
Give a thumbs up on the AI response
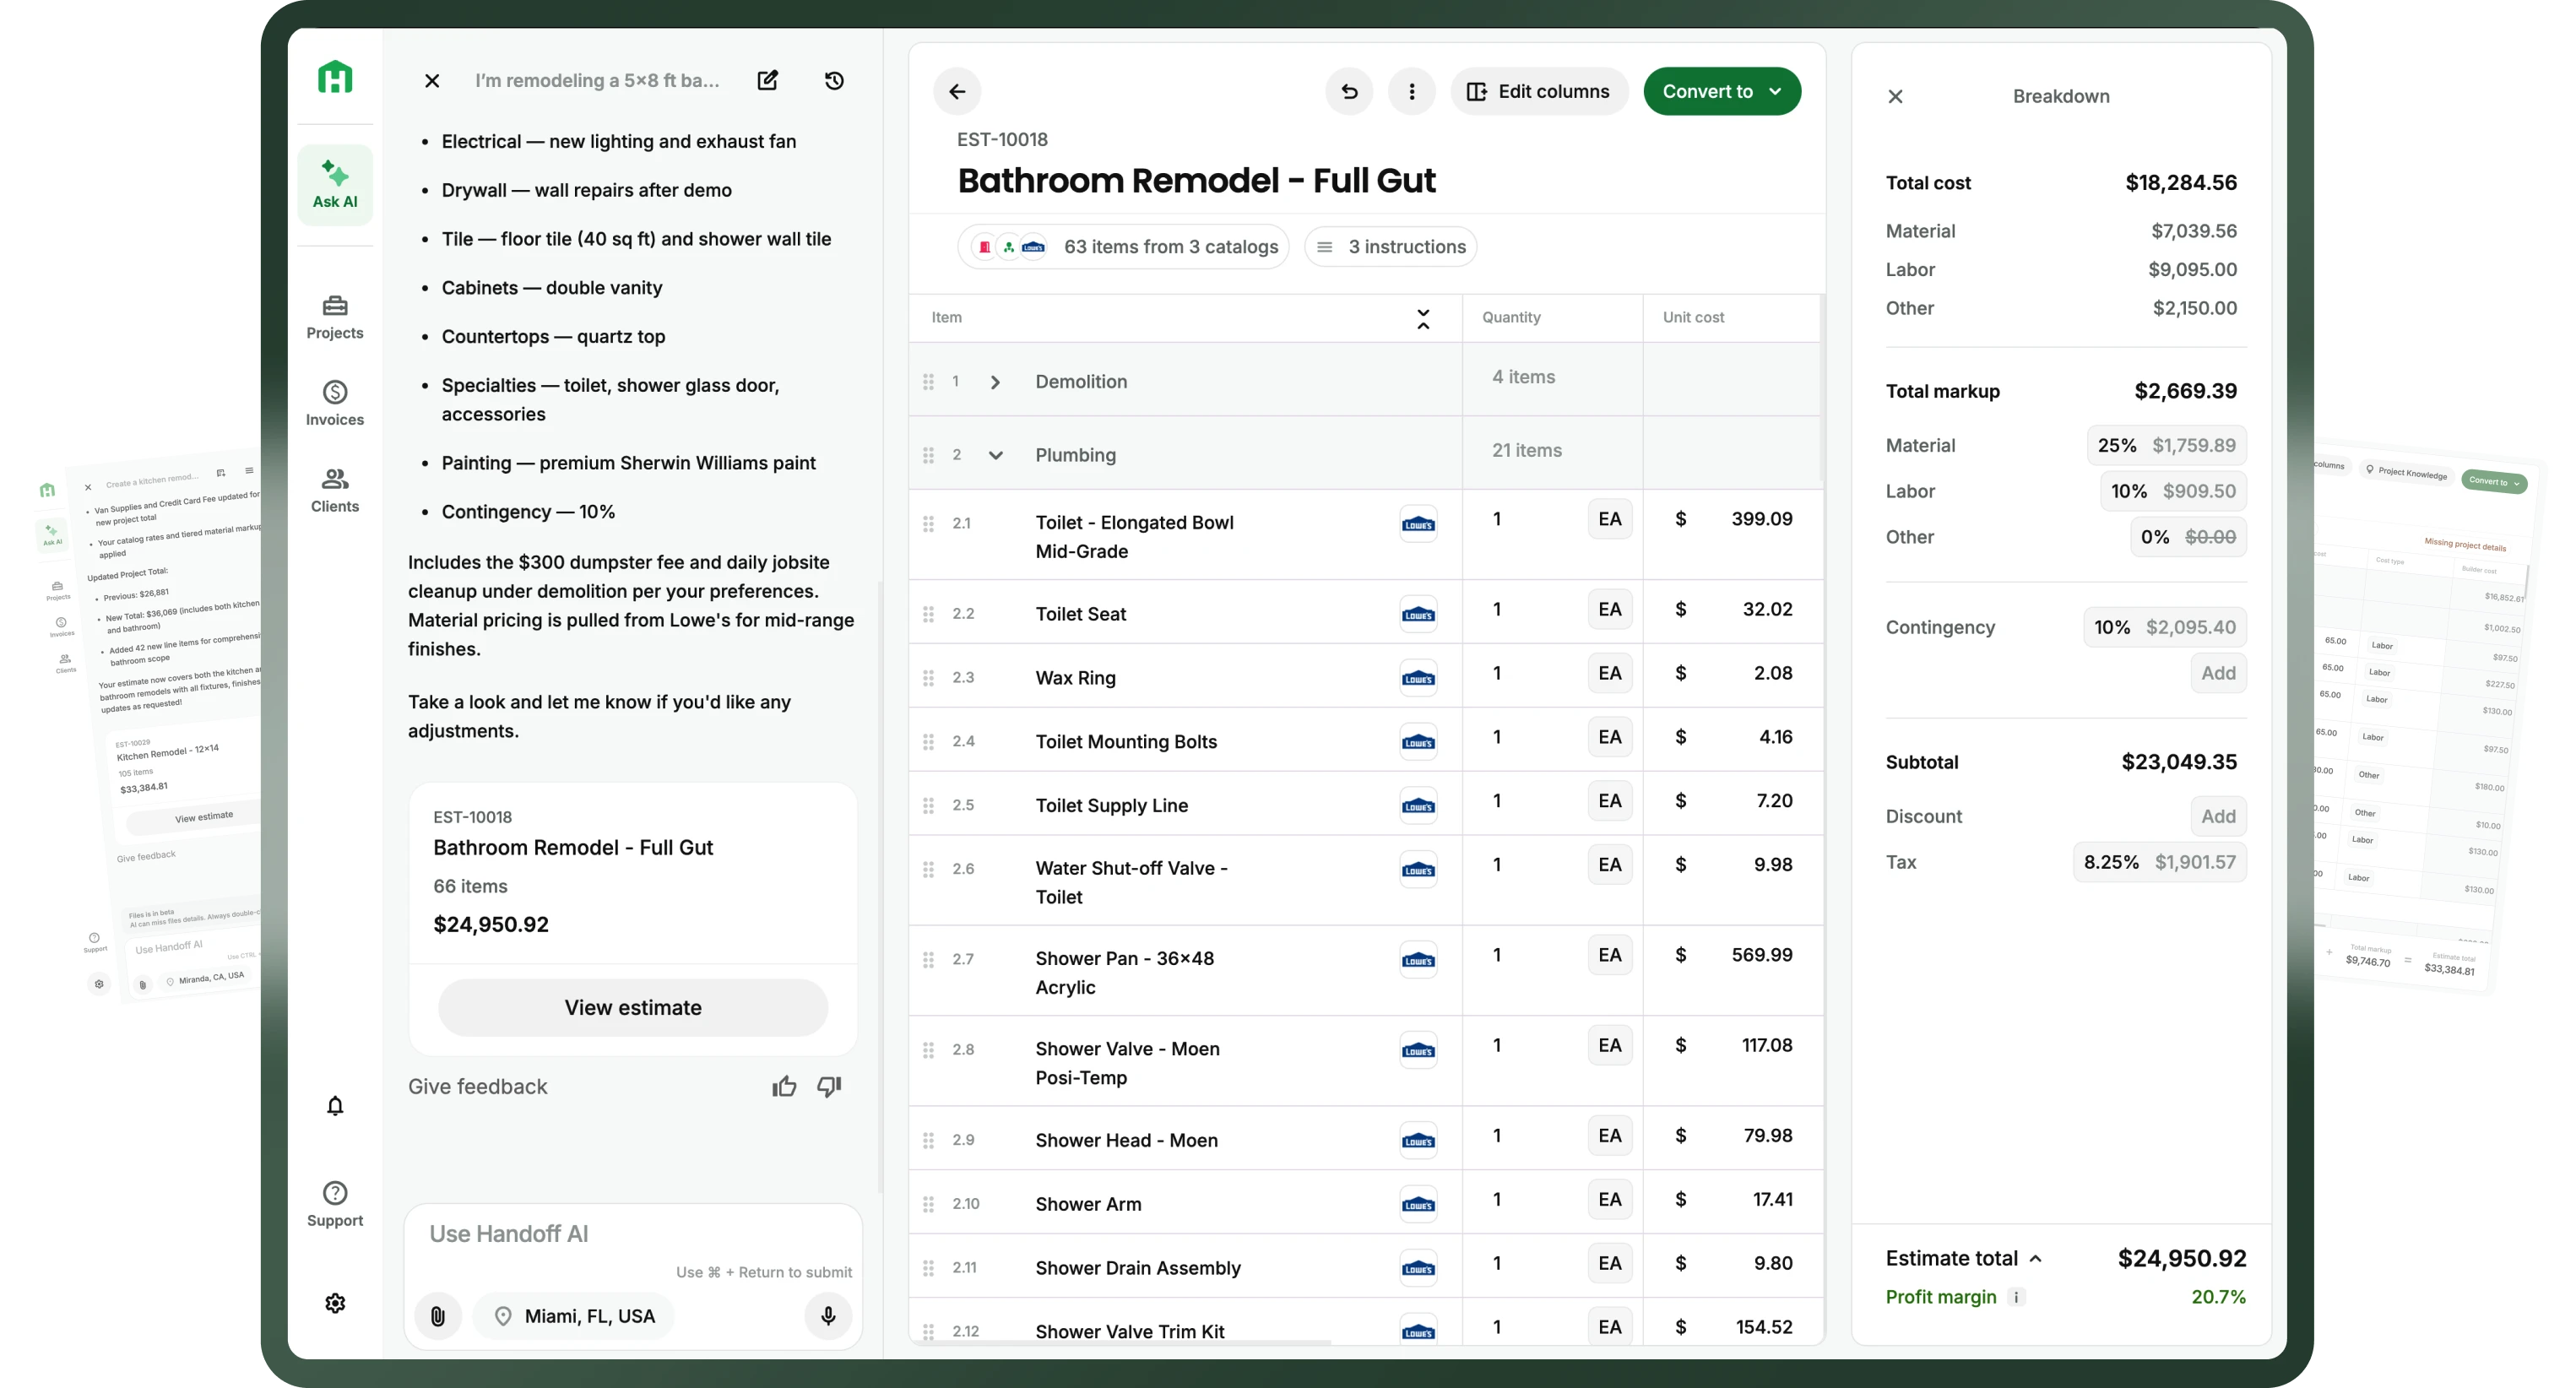click(x=784, y=1086)
